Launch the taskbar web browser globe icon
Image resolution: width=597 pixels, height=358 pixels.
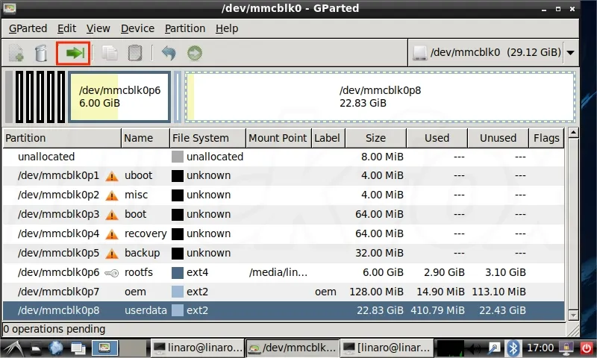point(56,348)
